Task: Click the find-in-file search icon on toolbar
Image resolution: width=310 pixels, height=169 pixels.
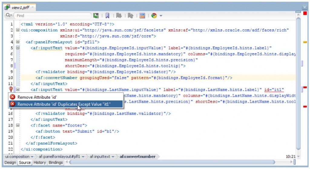Action: (x=96, y=15)
